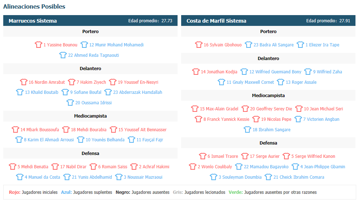The height and width of the screenshot is (201, 358).
Task: Open player 1 Yassine Bounou
Action: tap(61, 45)
